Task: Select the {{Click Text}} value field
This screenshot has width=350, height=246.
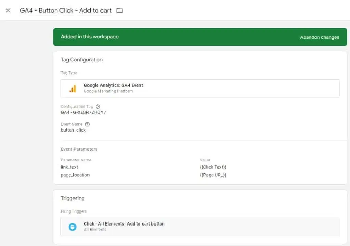Action: [213, 167]
